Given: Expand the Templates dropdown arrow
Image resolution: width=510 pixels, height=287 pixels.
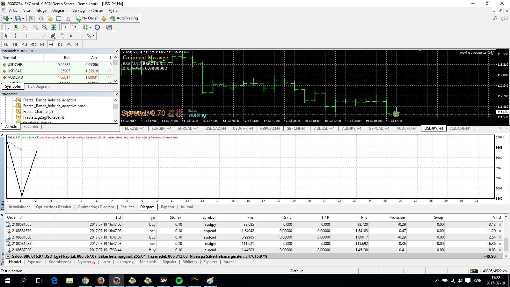Looking at the screenshot, I should pos(114,27).
